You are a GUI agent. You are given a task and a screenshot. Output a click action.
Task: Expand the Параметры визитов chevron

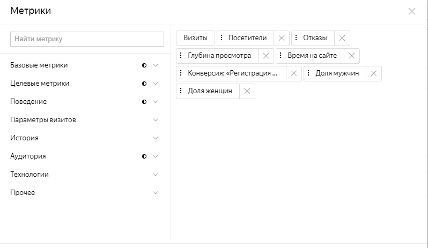[156, 120]
